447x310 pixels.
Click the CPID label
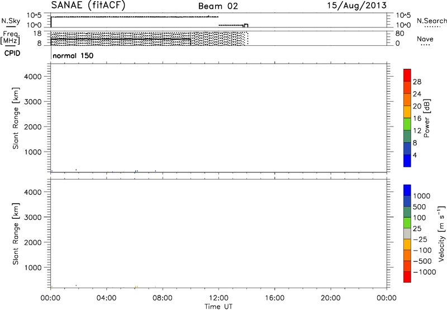(x=12, y=53)
